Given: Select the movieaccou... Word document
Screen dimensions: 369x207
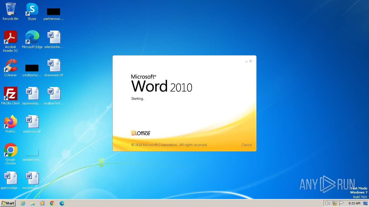Looking at the screenshot, I should [x=32, y=181].
